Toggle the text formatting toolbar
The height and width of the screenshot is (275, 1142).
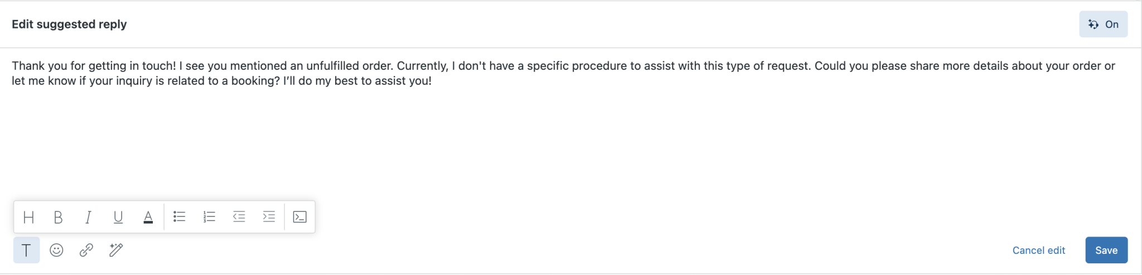26,250
